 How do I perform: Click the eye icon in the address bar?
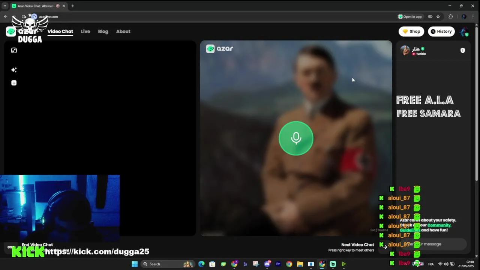tap(430, 16)
